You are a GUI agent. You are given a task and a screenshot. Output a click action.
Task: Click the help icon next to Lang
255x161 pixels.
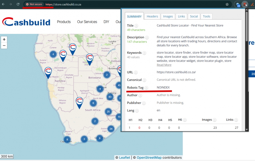coord(137,111)
